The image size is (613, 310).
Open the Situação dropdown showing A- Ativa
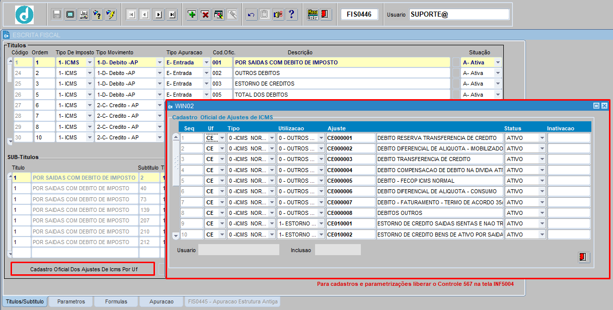point(497,61)
